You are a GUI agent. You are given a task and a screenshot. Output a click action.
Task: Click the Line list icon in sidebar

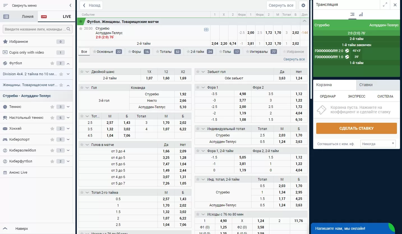[x=6, y=16]
